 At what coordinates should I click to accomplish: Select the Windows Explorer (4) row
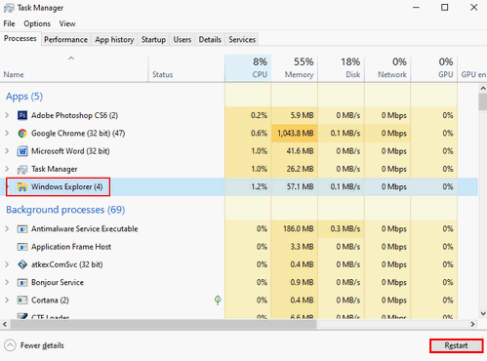tap(239, 187)
